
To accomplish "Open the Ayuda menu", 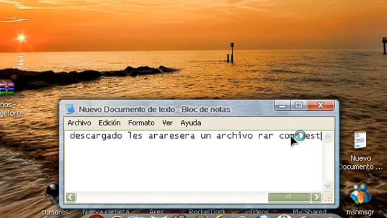I will tap(190, 123).
